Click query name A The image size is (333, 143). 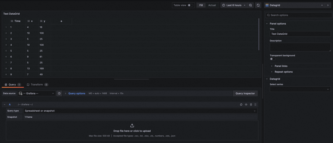click(x=10, y=105)
